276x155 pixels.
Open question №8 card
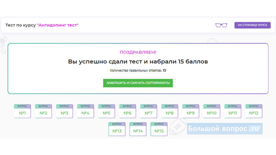(170, 111)
